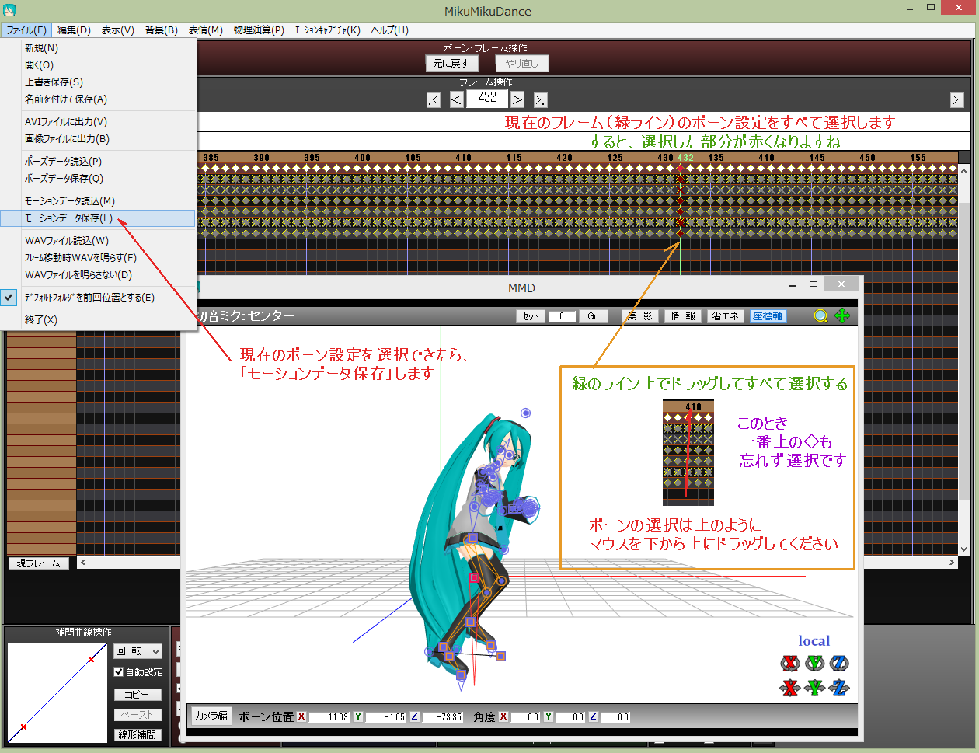The width and height of the screenshot is (979, 753).
Task: Open the 回転 interpolation type dropdown
Action: 138,651
